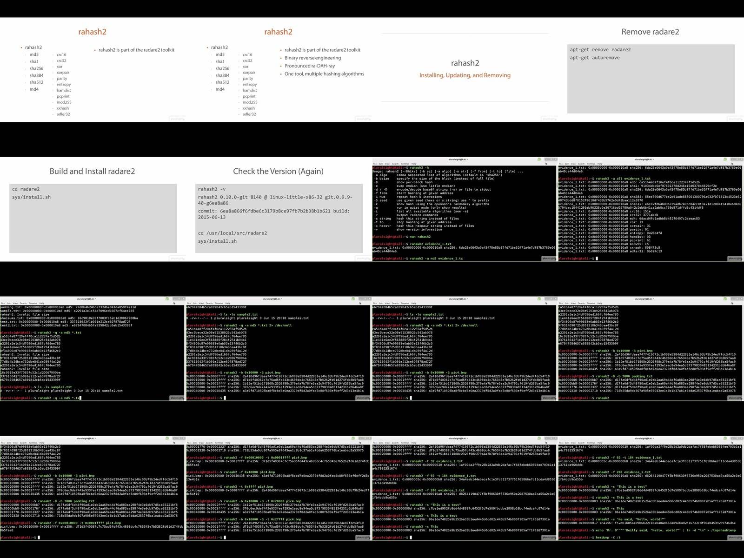The height and width of the screenshot is (558, 744).
Task: Open File menu in hexdump -C terminal
Action: [561, 443]
